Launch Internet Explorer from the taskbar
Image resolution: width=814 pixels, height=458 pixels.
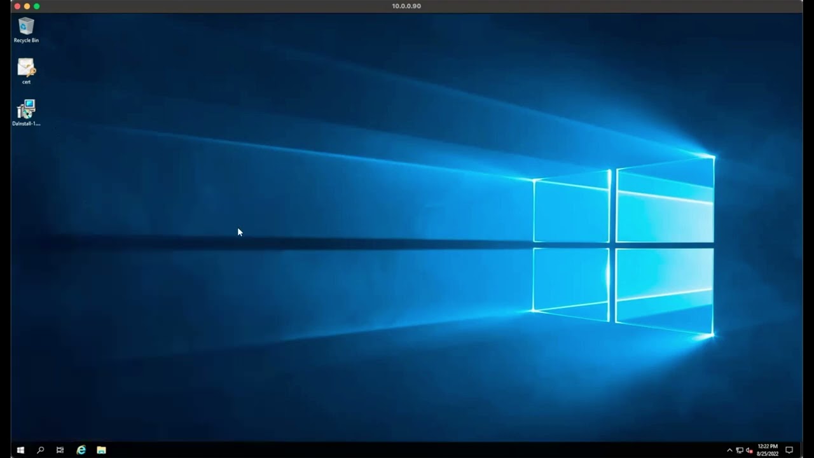[x=81, y=450]
